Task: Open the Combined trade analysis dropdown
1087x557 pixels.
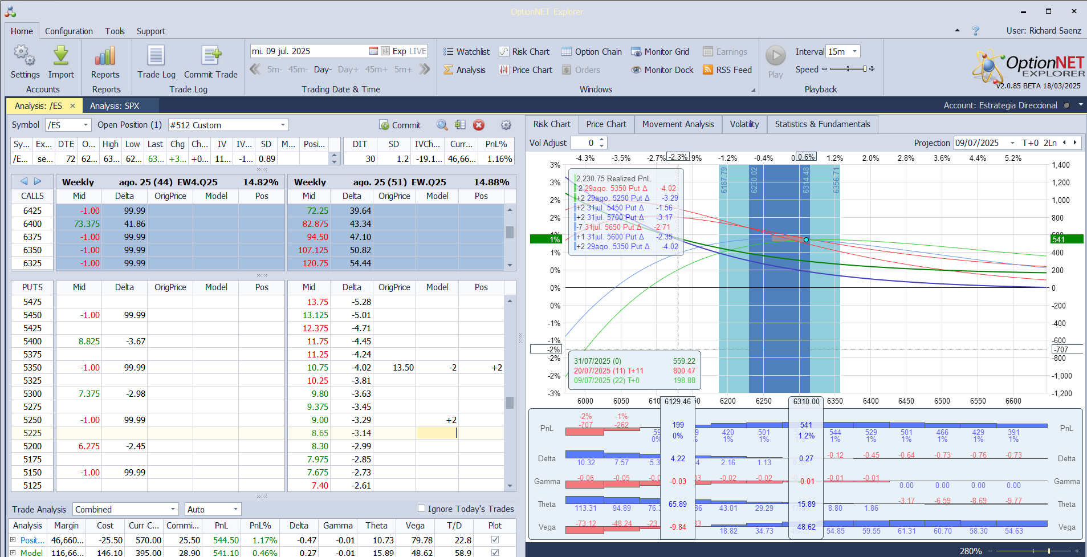Action: [x=173, y=509]
